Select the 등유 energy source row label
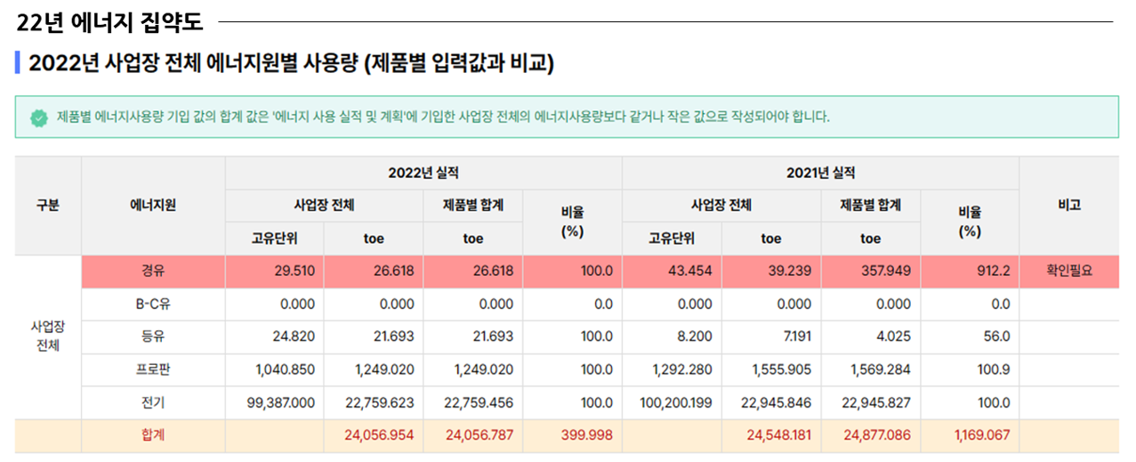1136x462 pixels. point(152,336)
